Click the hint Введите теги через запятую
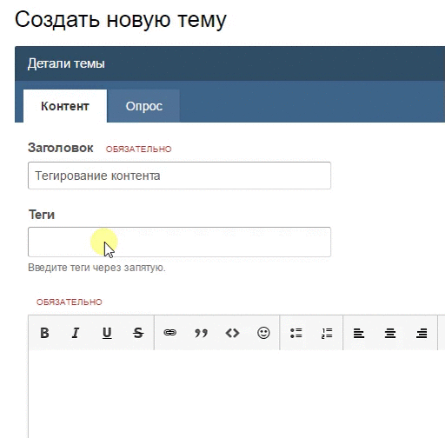Screen dimensions: 445x438 point(96,268)
